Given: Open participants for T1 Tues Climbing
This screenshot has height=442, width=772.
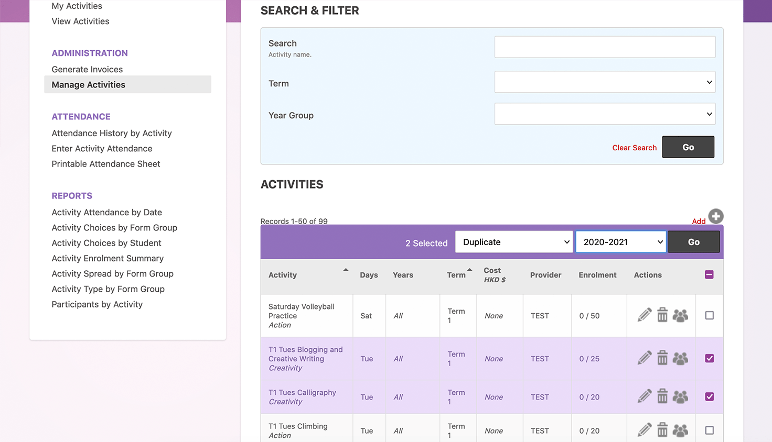Looking at the screenshot, I should coord(680,430).
